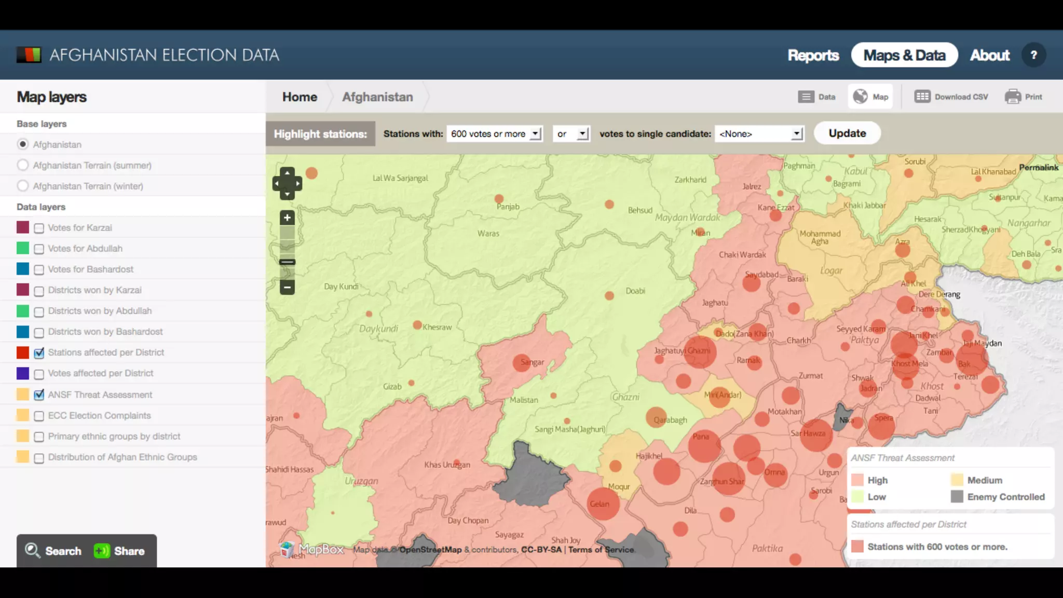Click the zoom level slider handle

tap(287, 262)
